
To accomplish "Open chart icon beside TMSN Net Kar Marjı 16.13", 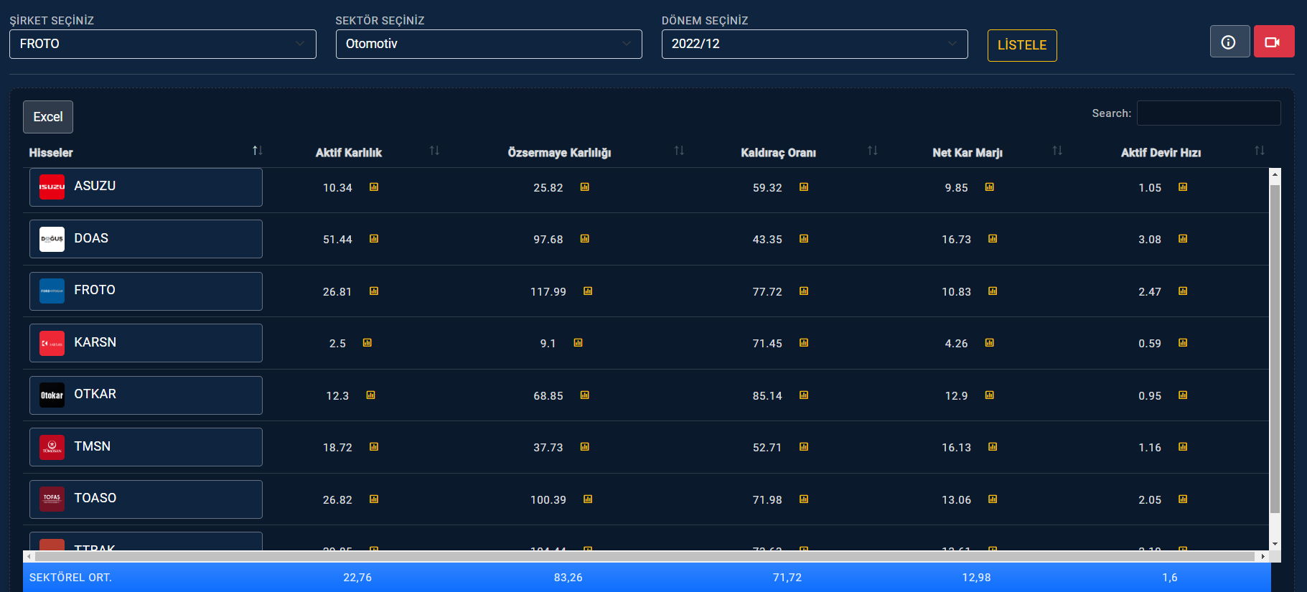I will click(x=993, y=447).
